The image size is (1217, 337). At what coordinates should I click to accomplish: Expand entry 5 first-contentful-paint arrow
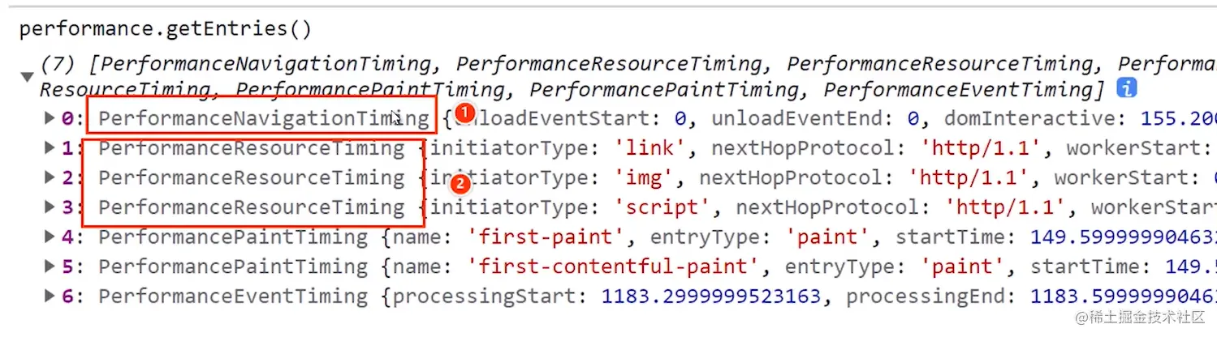click(x=50, y=267)
